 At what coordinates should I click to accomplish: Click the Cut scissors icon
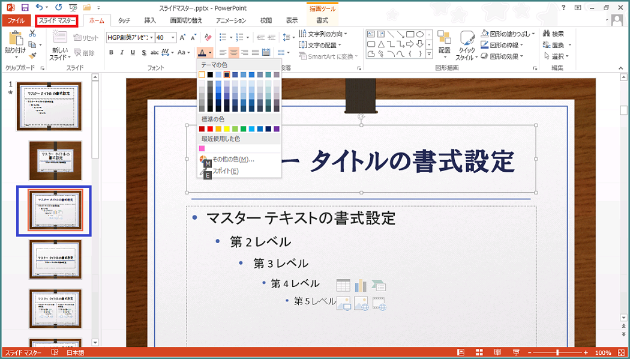(x=32, y=34)
